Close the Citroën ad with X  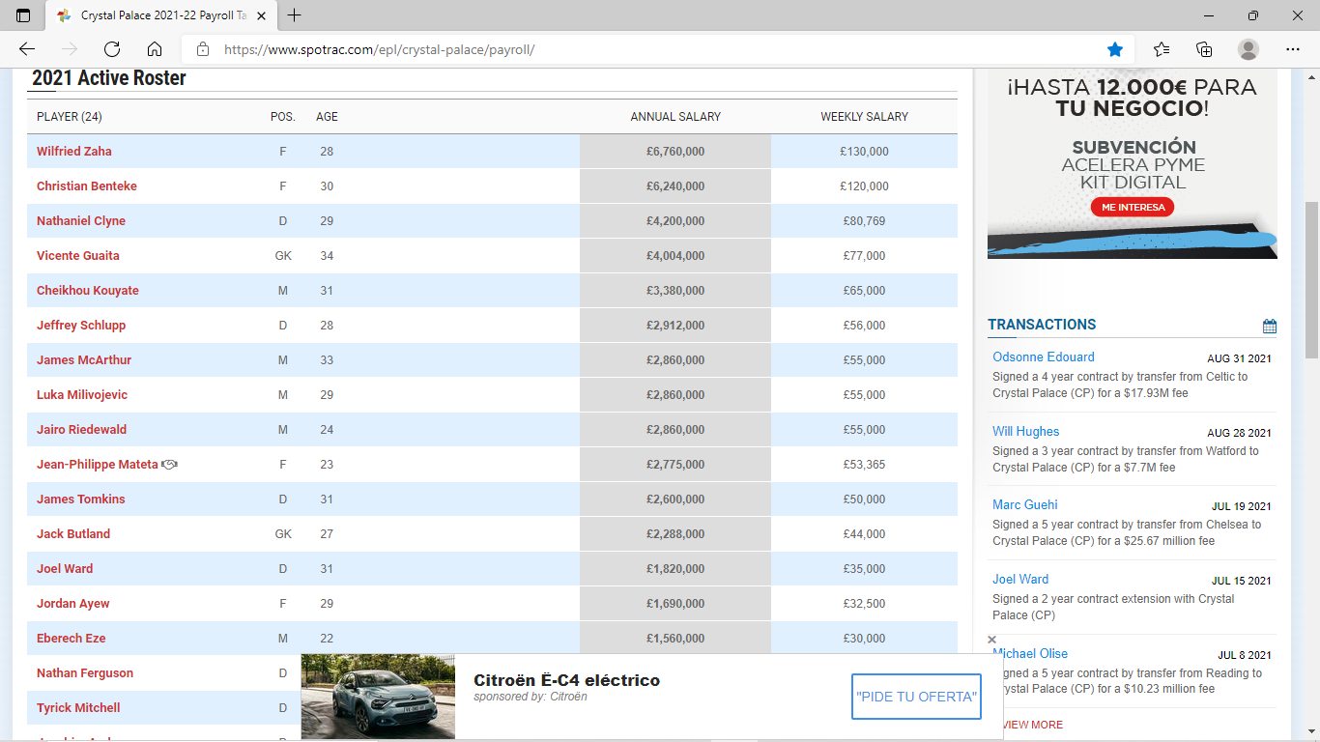pyautogui.click(x=991, y=640)
